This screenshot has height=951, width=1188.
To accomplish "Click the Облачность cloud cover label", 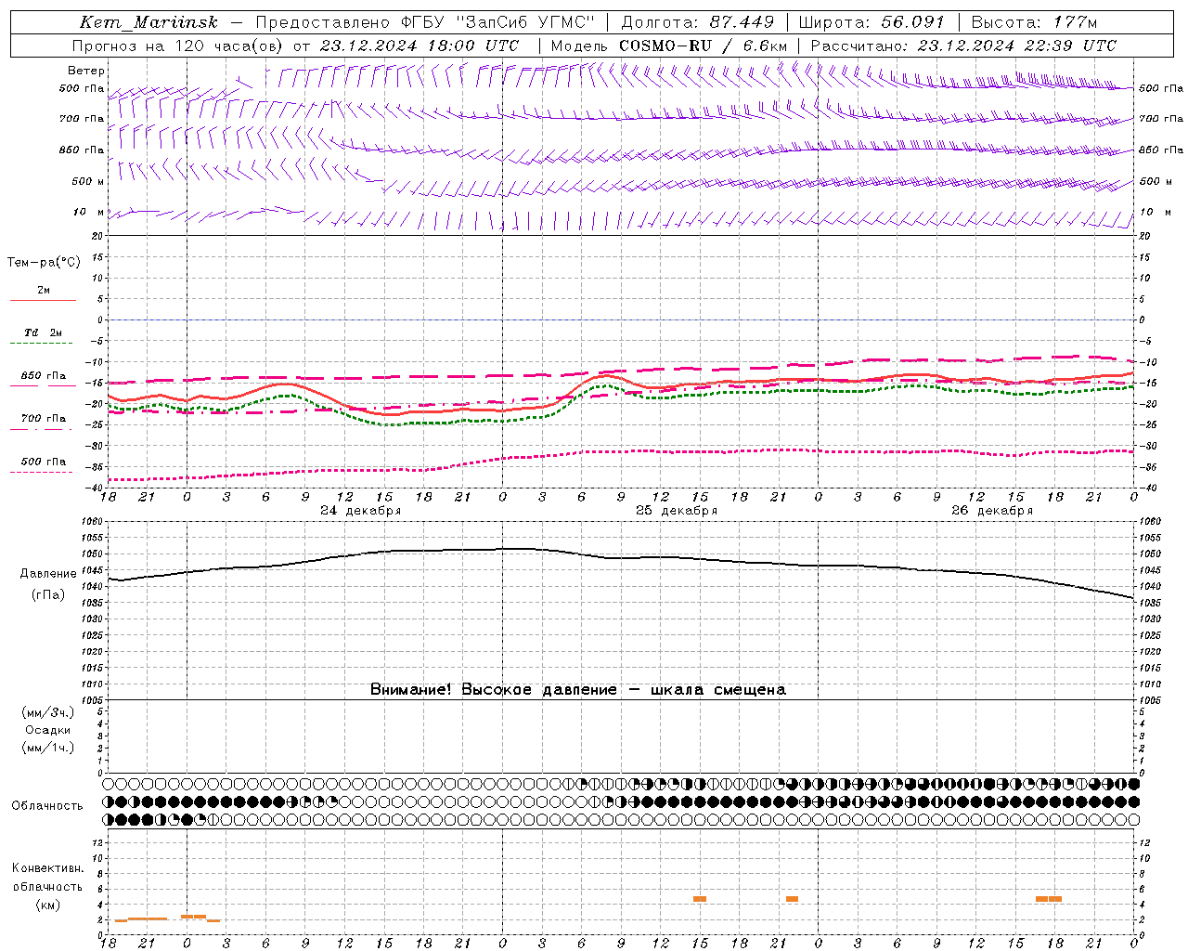I will (x=47, y=806).
